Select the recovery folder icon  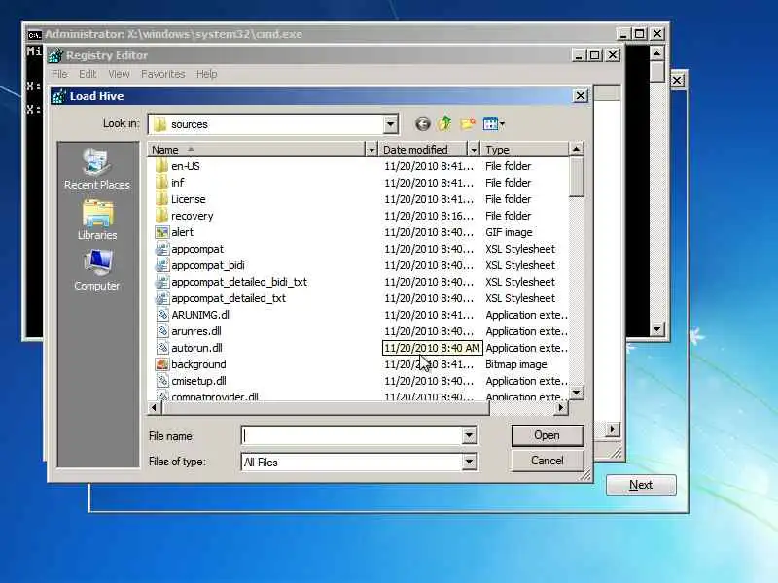click(161, 216)
